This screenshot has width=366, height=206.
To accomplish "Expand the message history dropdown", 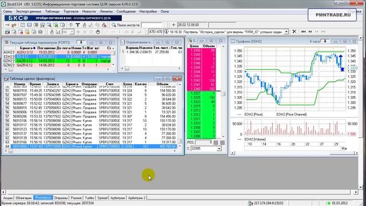I will [x=286, y=31].
